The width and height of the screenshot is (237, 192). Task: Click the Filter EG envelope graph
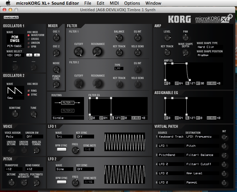118,107
